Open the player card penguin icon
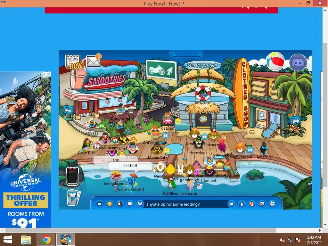Image resolution: width=328 pixels, height=246 pixels. [x=242, y=204]
